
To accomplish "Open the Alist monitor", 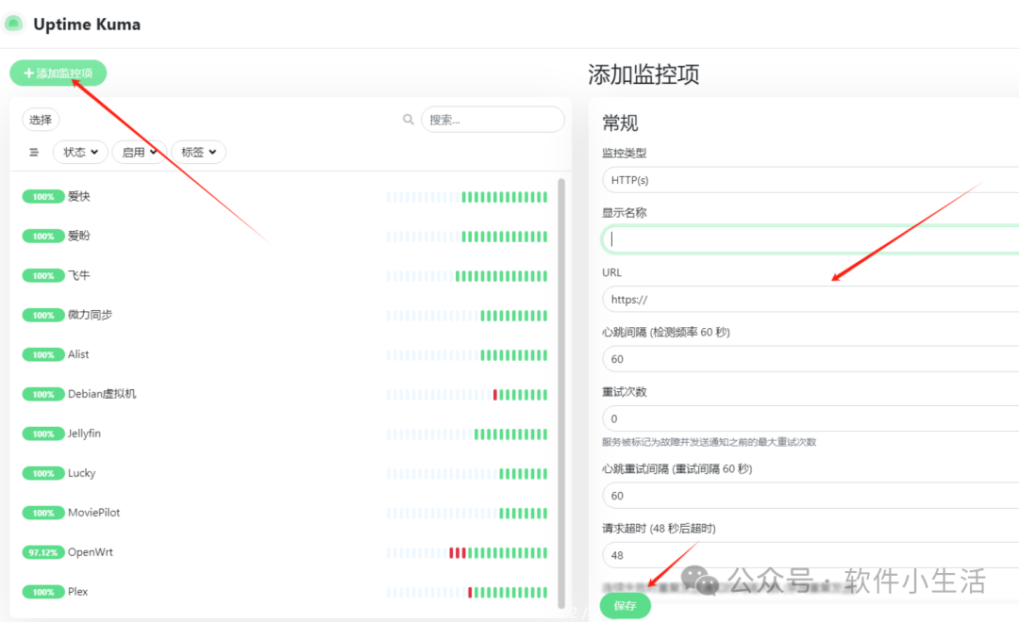I will pos(285,355).
